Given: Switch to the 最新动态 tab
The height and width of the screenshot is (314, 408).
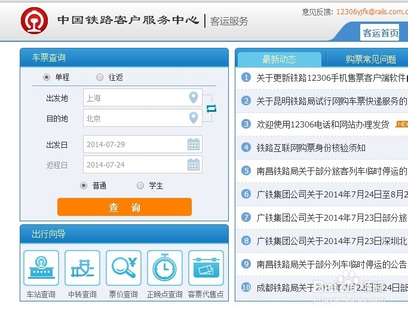Looking at the screenshot, I should click(x=280, y=59).
